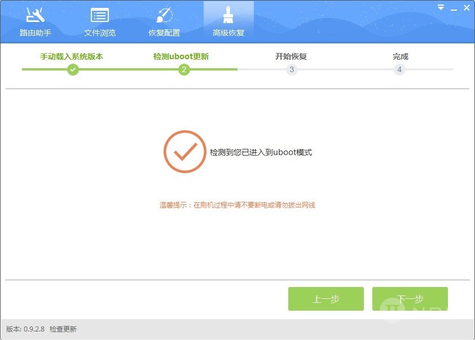Viewport: 475px width, 340px height.
Task: Click the 检测到您已进入到uboot模式 message
Action: click(261, 152)
